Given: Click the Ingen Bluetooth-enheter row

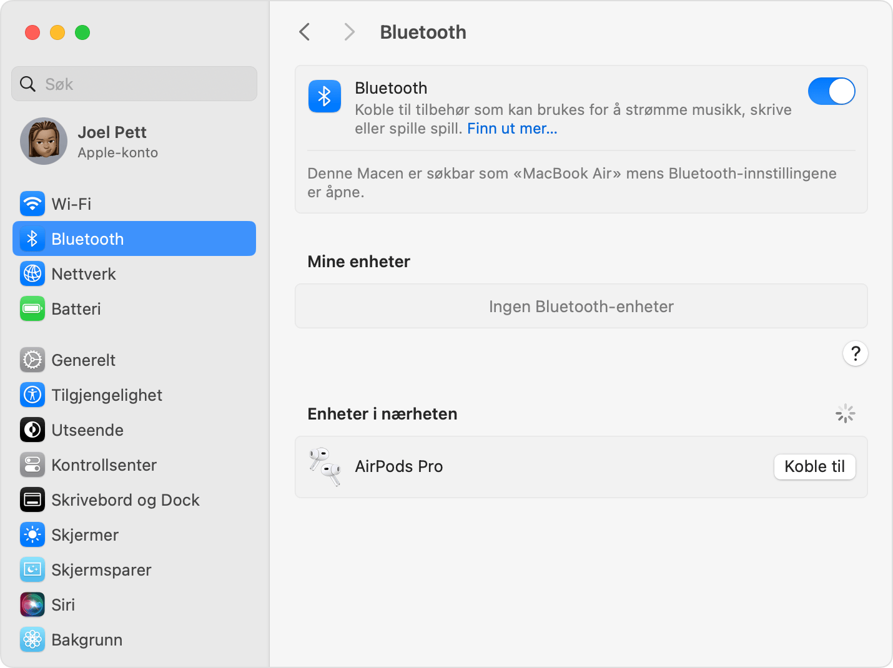Looking at the screenshot, I should click(581, 306).
